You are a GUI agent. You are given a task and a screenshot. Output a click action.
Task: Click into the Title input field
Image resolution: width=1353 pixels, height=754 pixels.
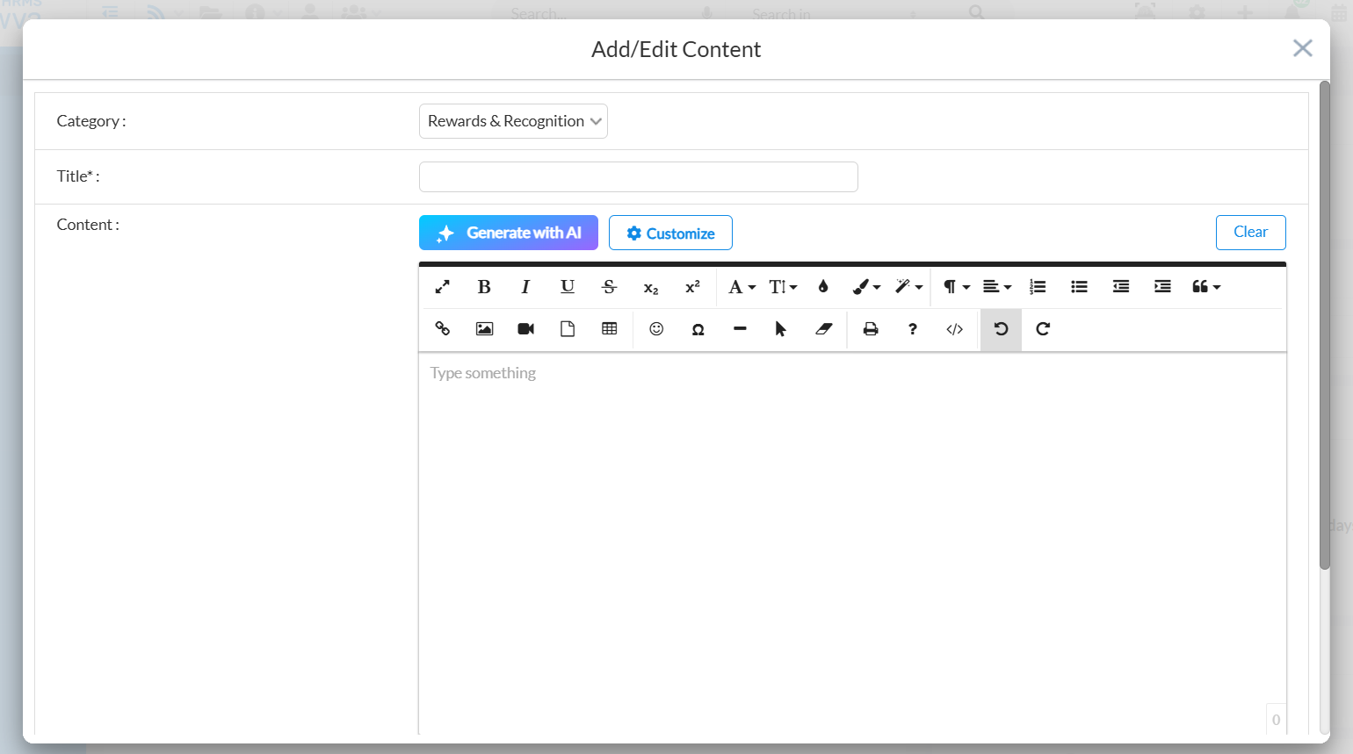pos(638,176)
